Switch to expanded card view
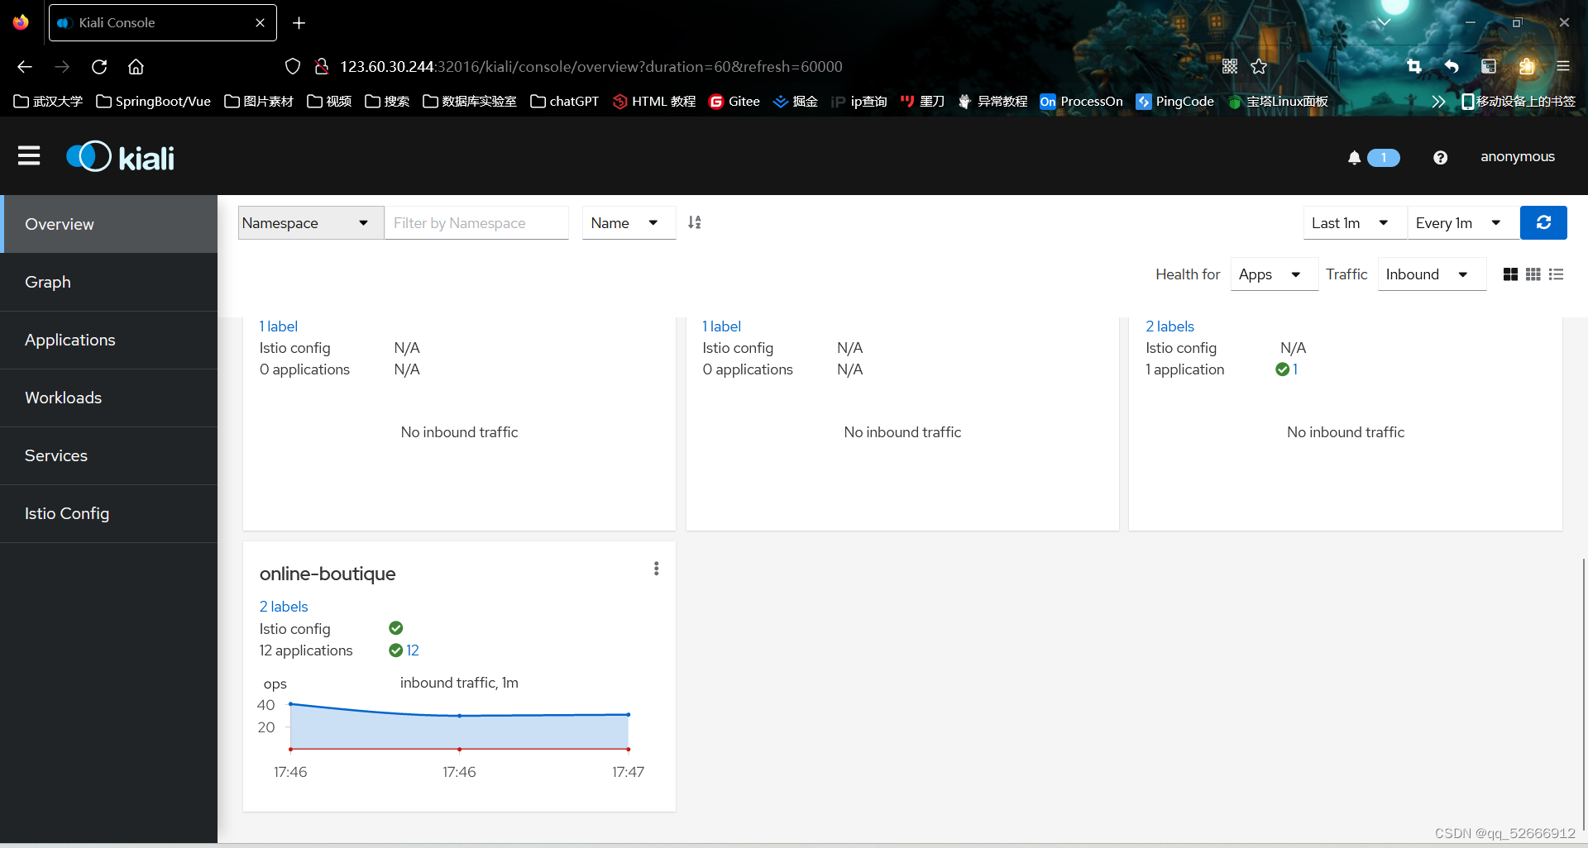 tap(1510, 274)
